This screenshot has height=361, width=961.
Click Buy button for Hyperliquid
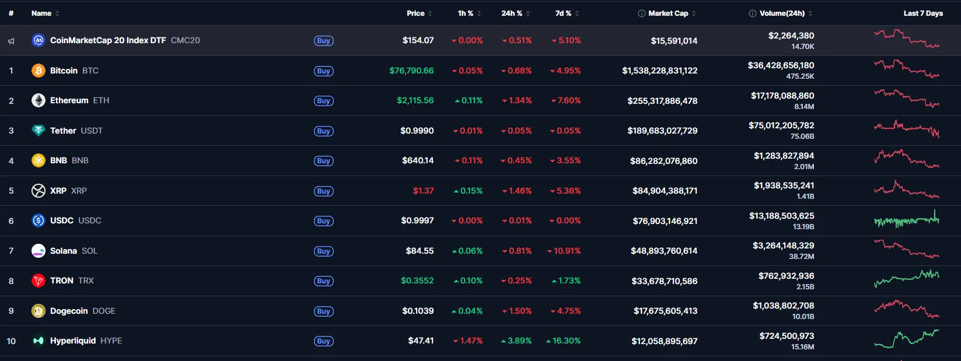click(323, 341)
